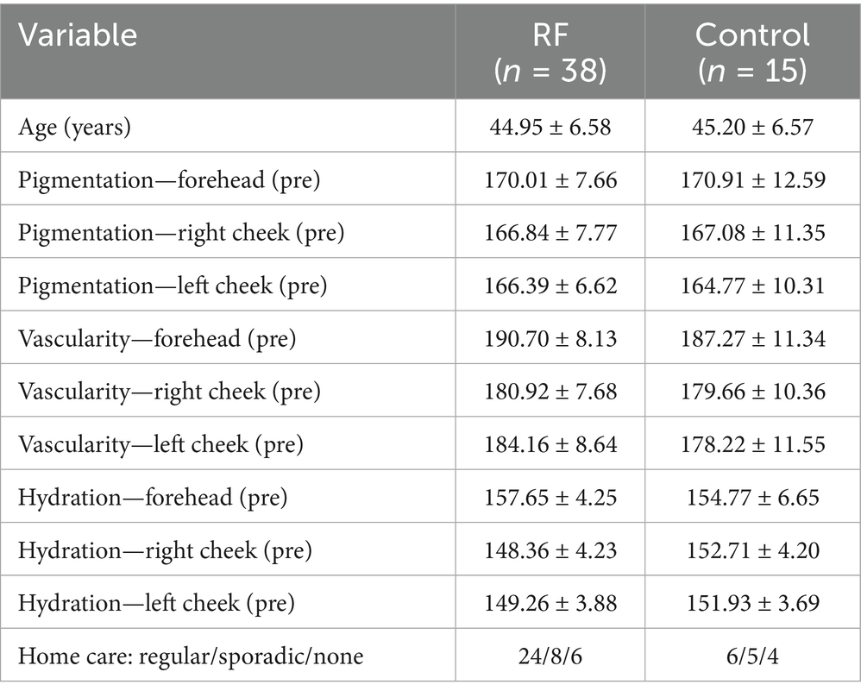
Task: Select the "Control (n = 15)" column header
Action: tap(752, 51)
